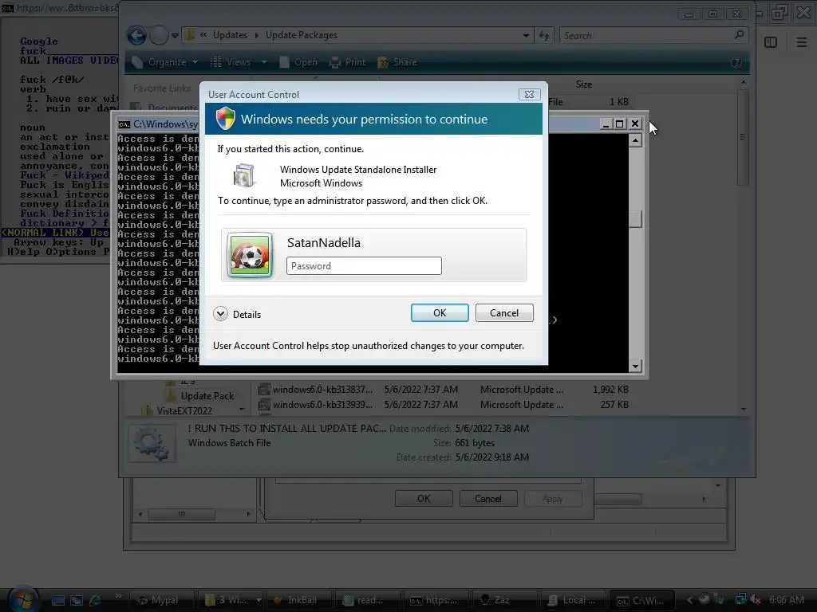Show hidden system tray icons chevron
This screenshot has height=612, width=817.
click(x=689, y=600)
